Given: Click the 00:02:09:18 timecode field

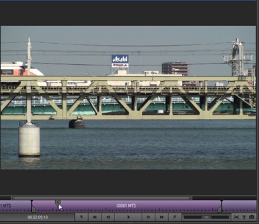Looking at the screenshot, I should pos(38,217).
